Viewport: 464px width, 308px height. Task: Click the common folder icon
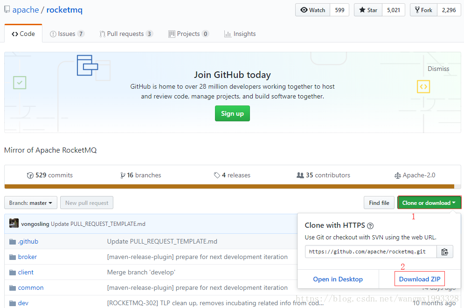(13, 288)
